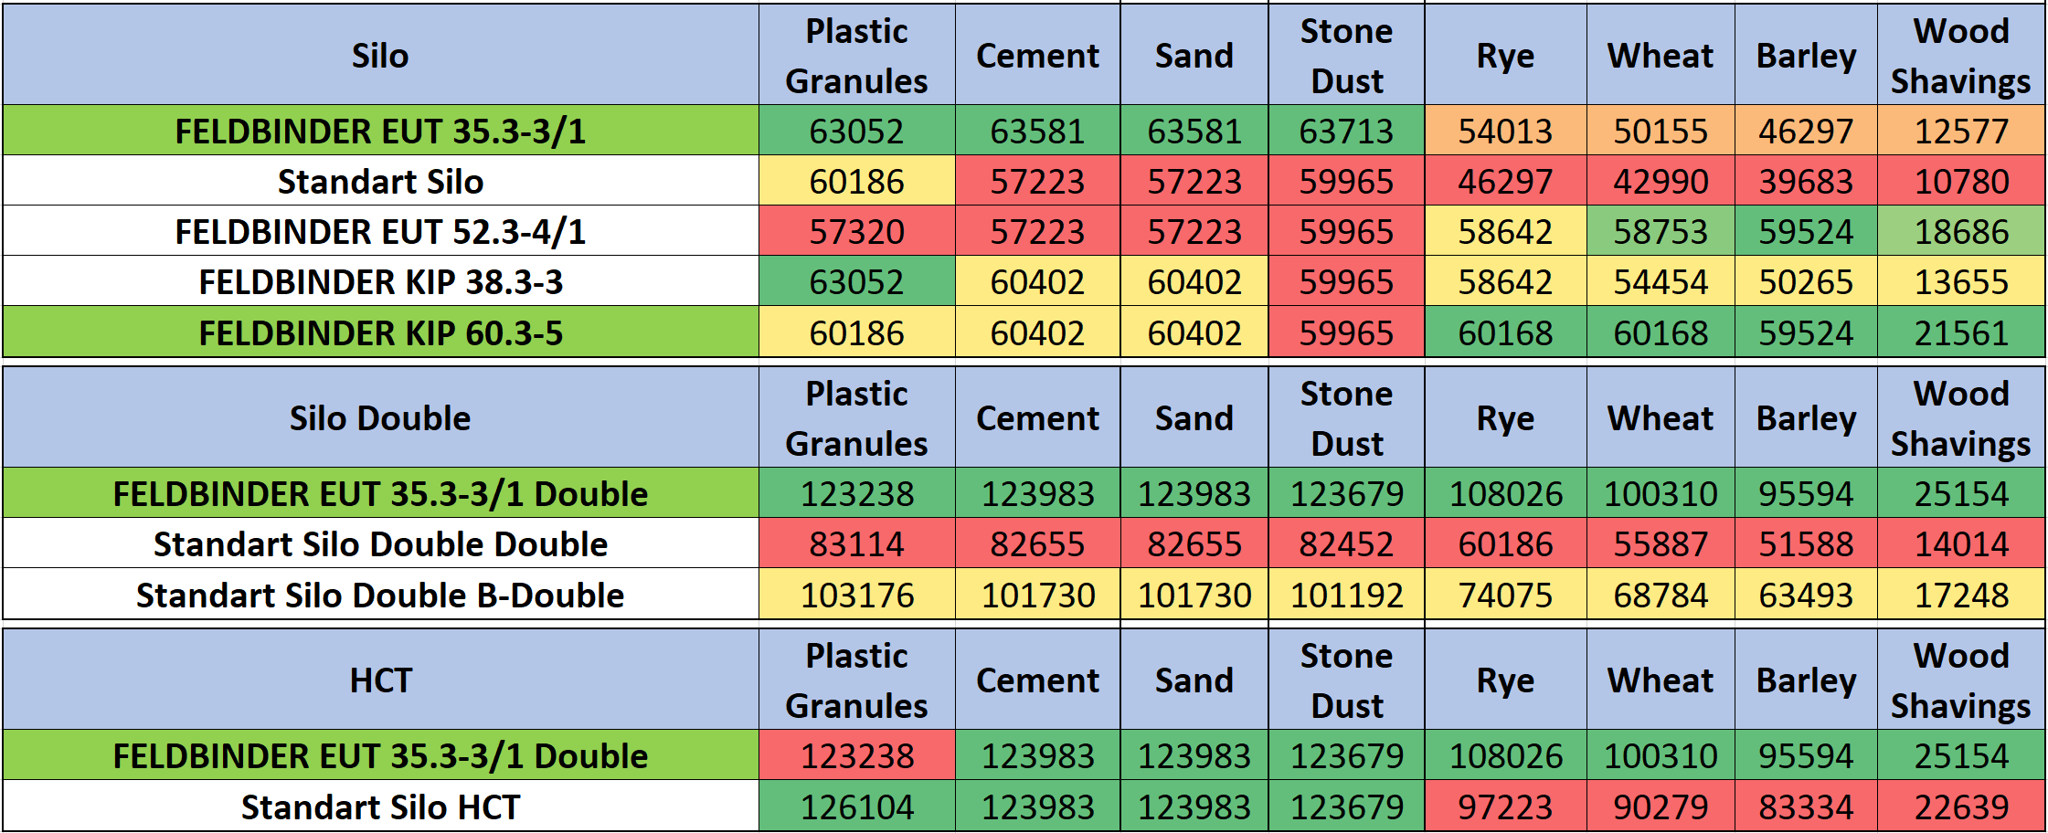Select the FELDBINDER KIP 38.3-3 row label
This screenshot has height=833, width=2048.
(380, 282)
